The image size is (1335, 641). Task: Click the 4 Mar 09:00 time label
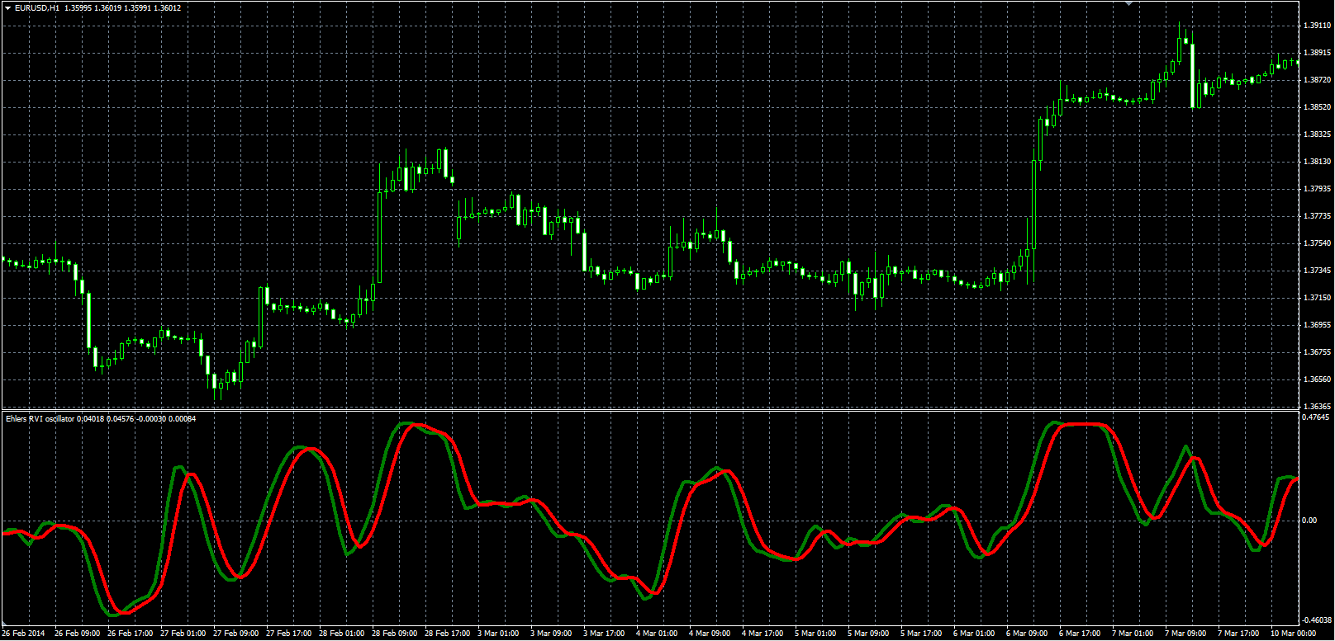point(710,634)
